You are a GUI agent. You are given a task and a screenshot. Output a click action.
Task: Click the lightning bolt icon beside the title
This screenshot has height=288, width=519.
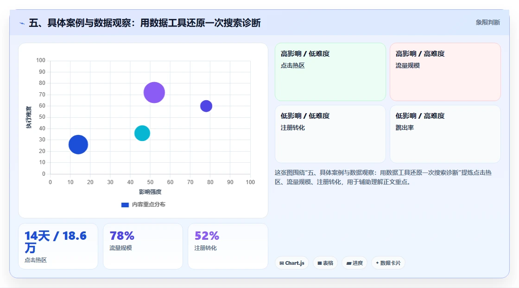[x=22, y=23]
